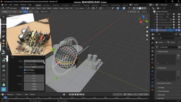Open the Keying popover

tap(20, 94)
